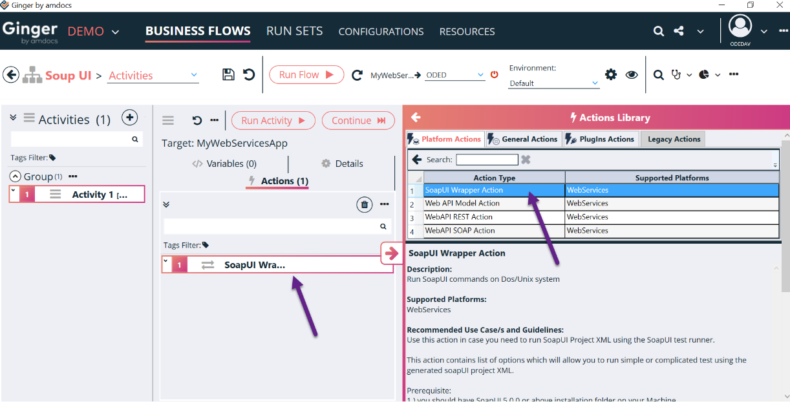790x402 pixels.
Task: Clear the Actions Library search with the X
Action: pos(526,160)
